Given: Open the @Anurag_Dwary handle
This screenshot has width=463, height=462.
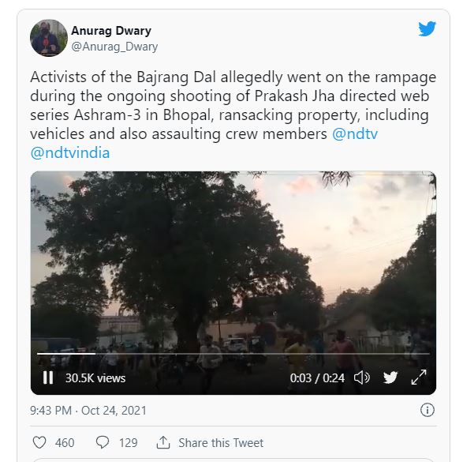Looking at the screenshot, I should 114,47.
